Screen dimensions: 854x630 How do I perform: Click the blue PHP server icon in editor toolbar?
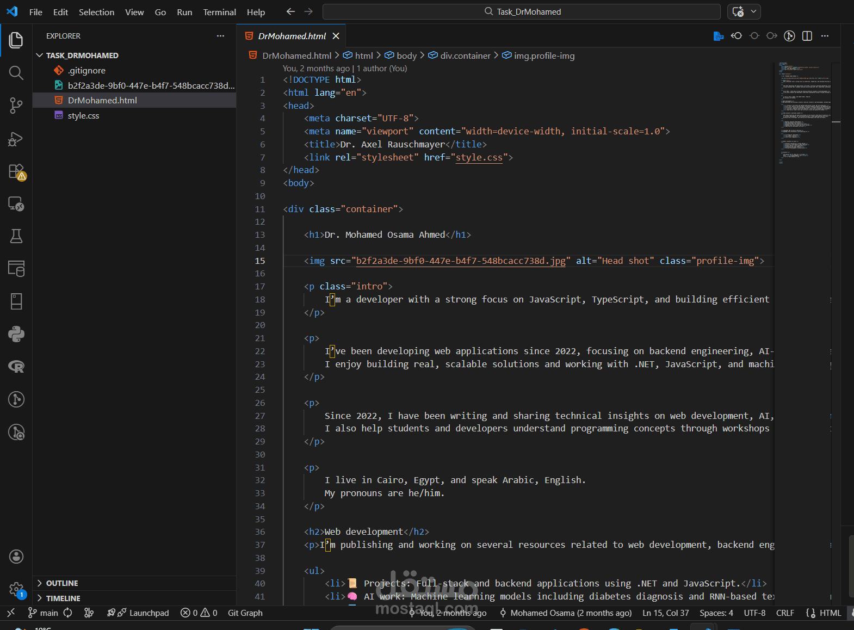(x=719, y=36)
